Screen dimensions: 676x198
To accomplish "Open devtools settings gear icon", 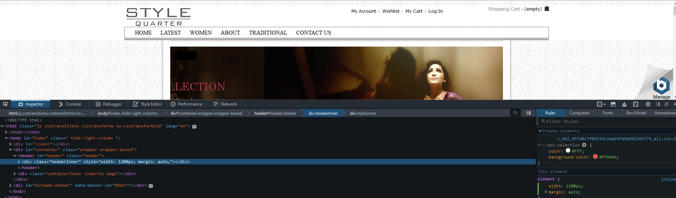I will click(648, 104).
